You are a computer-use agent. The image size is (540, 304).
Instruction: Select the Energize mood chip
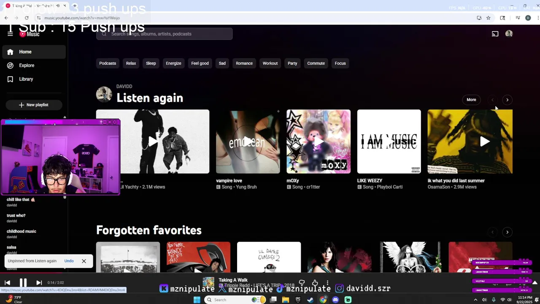click(x=173, y=63)
